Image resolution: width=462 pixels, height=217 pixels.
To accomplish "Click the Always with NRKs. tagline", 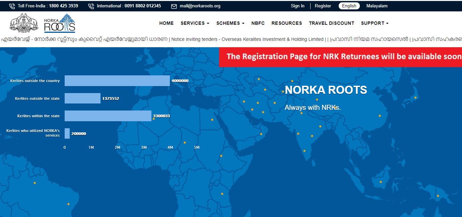I will click(x=313, y=107).
